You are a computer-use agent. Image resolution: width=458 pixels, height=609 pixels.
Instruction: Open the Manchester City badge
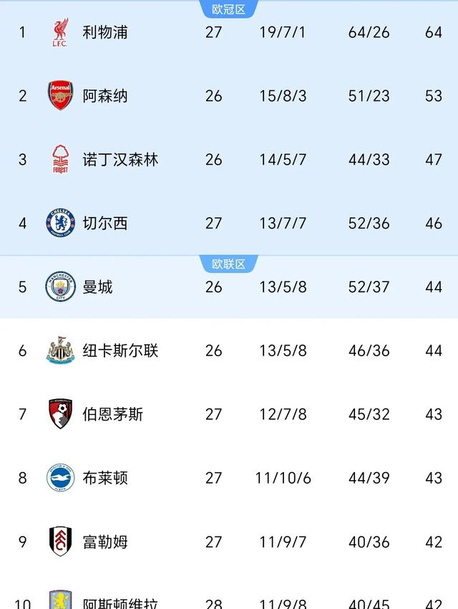coord(61,287)
